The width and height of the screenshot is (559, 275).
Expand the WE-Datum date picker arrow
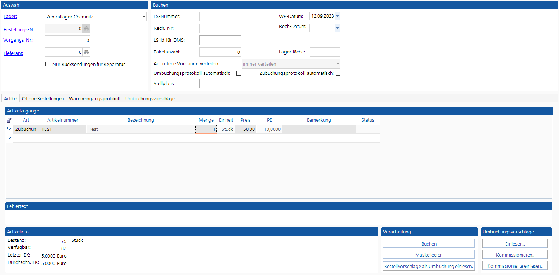click(337, 16)
